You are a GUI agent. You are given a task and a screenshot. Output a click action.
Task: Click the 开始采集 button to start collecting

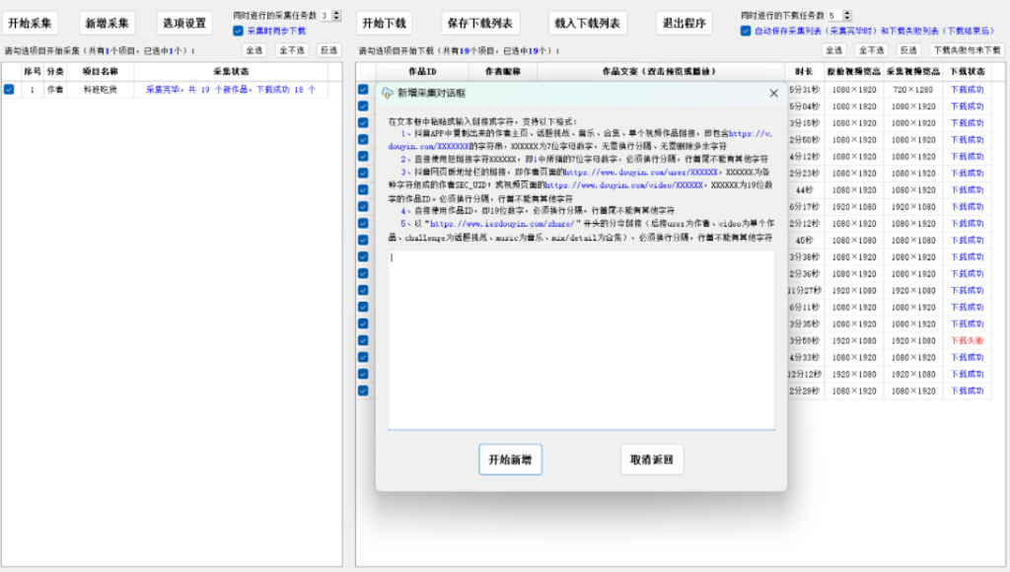click(x=31, y=22)
